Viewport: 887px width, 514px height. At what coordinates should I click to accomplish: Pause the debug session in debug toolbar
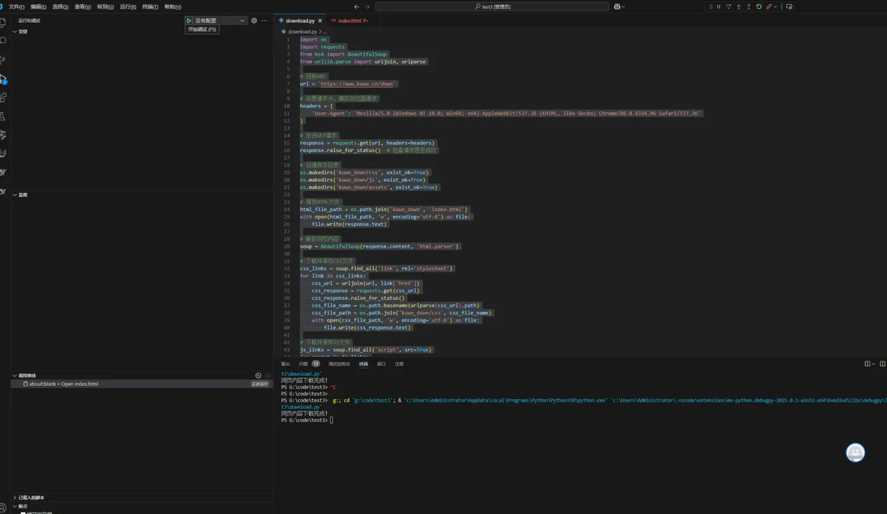[718, 7]
